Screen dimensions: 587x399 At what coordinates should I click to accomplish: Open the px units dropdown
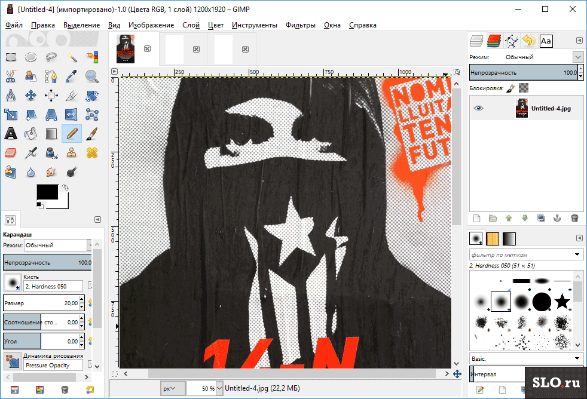pyautogui.click(x=173, y=388)
